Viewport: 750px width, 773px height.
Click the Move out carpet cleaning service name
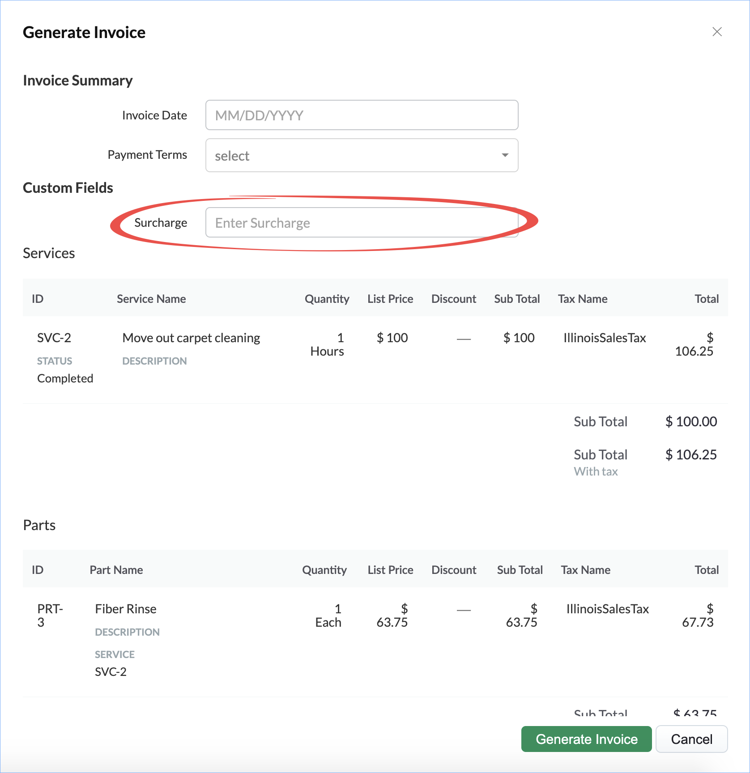pyautogui.click(x=191, y=338)
